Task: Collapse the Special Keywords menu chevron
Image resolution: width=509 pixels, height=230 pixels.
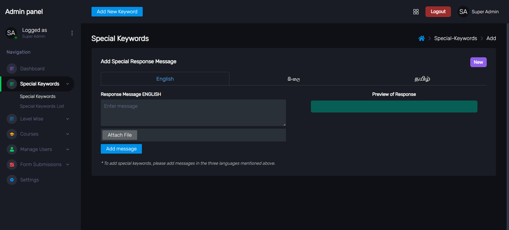Action: 68,84
